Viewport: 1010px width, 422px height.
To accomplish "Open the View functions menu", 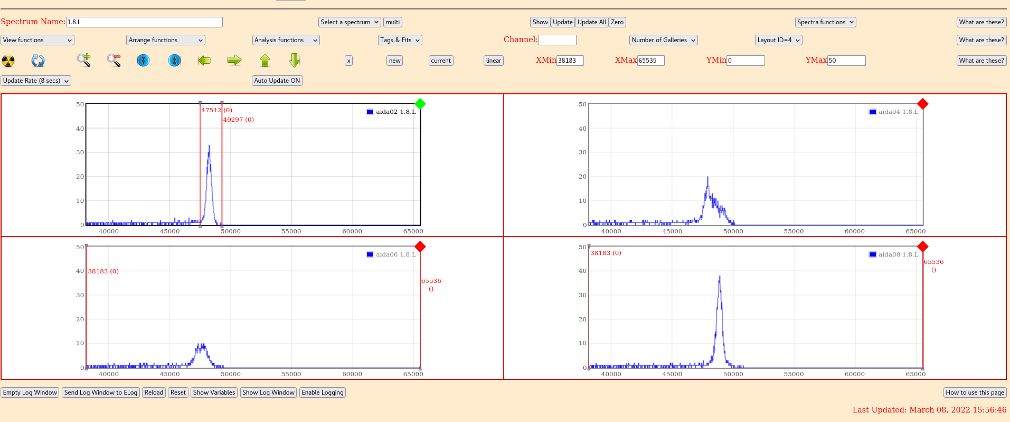I will 37,40.
